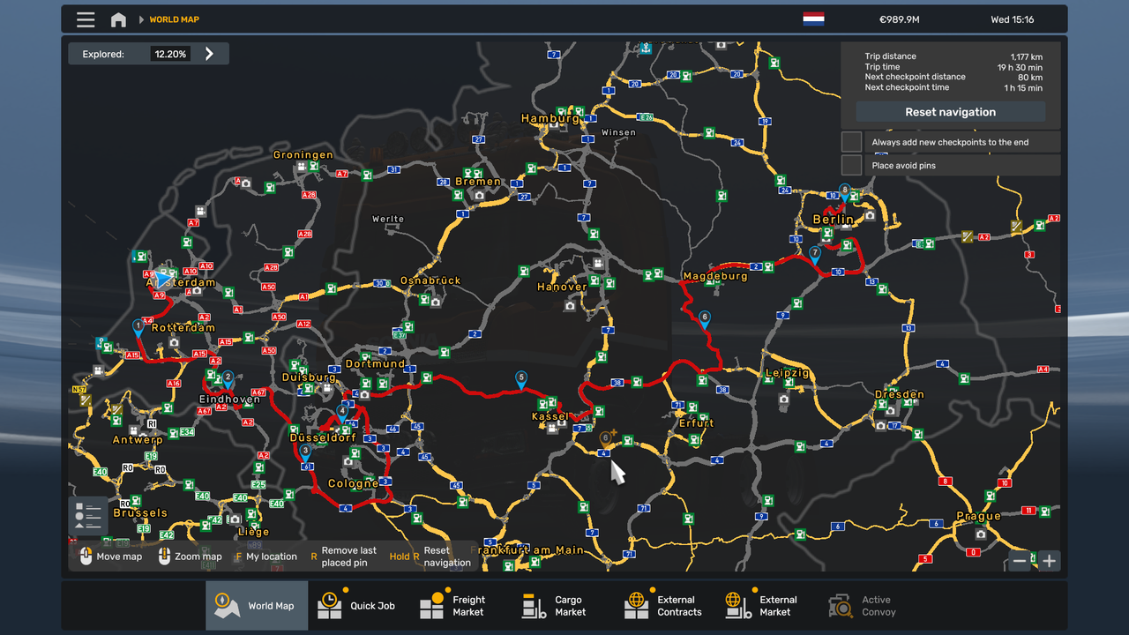Go to the home screen icon

coord(118,19)
